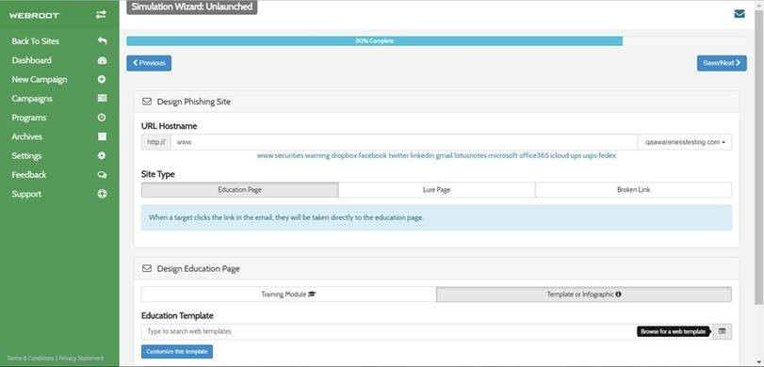Click the Back To Sites return arrow icon
The image size is (764, 367).
pyautogui.click(x=102, y=40)
